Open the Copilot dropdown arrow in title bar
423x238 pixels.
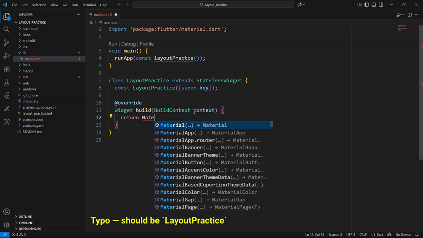[304, 5]
